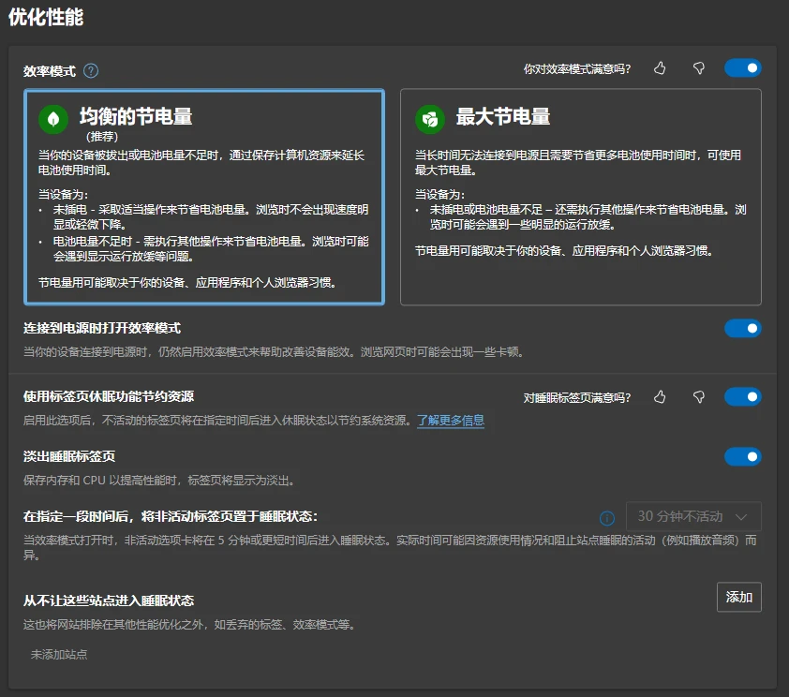Click the 从不让这些站点进入睡眠状态 label

tap(109, 601)
